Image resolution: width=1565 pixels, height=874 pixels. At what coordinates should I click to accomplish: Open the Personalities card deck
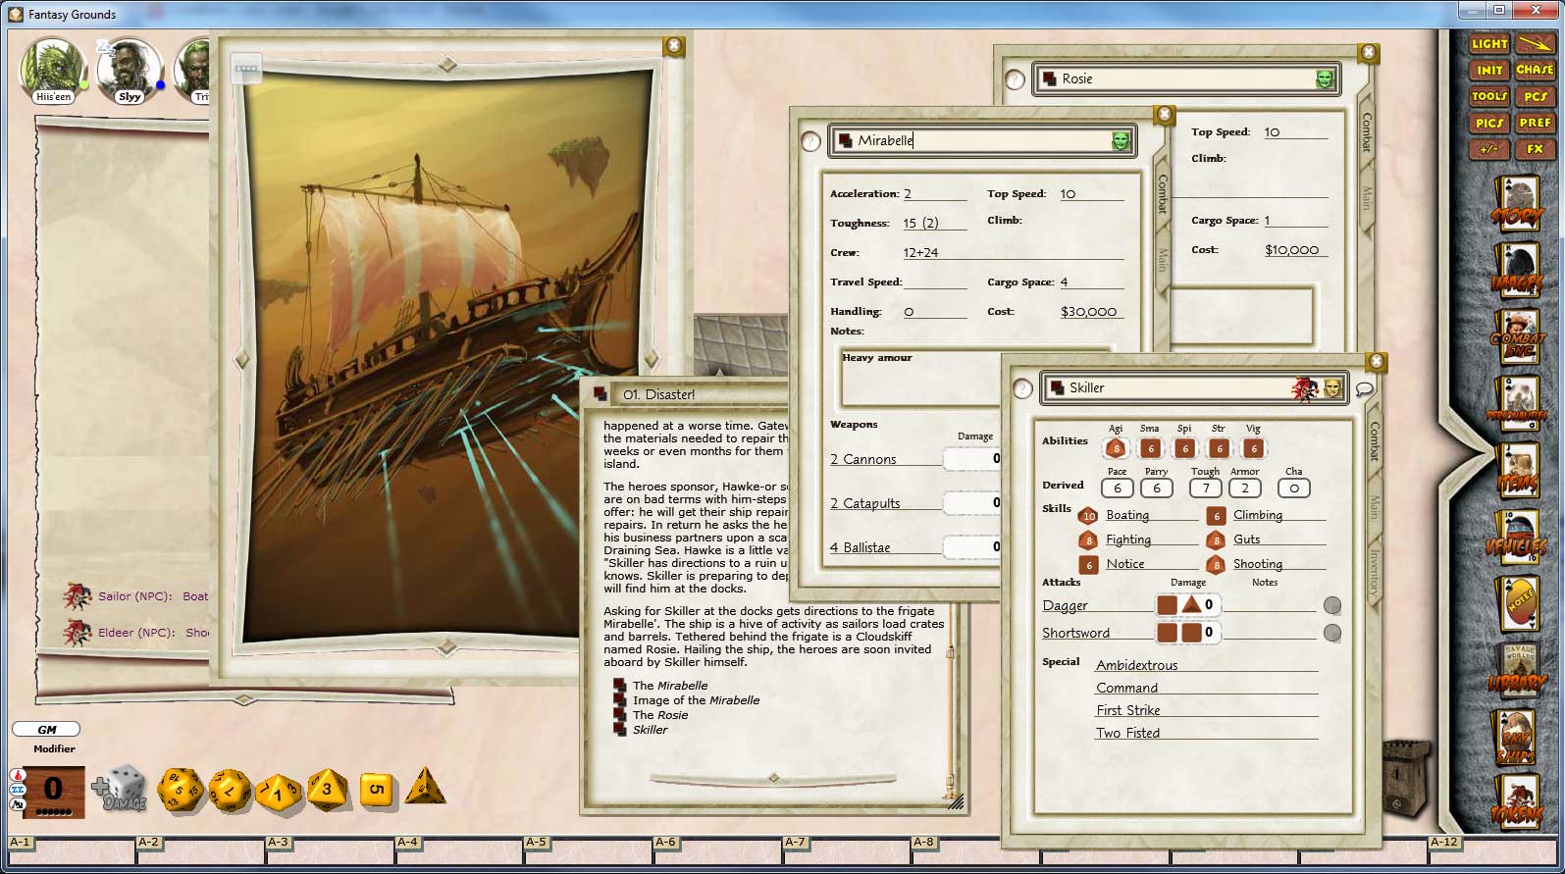(x=1517, y=405)
